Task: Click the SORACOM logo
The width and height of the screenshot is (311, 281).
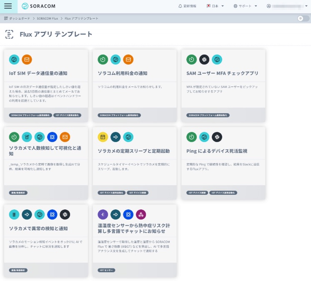Action: click(x=38, y=6)
